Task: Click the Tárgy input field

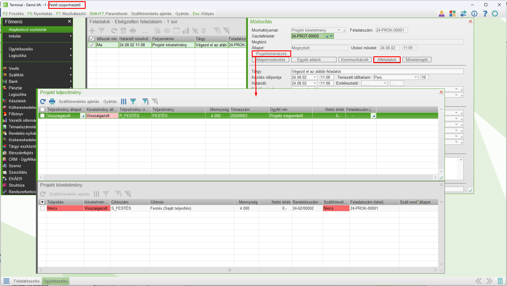Action: click(377, 71)
